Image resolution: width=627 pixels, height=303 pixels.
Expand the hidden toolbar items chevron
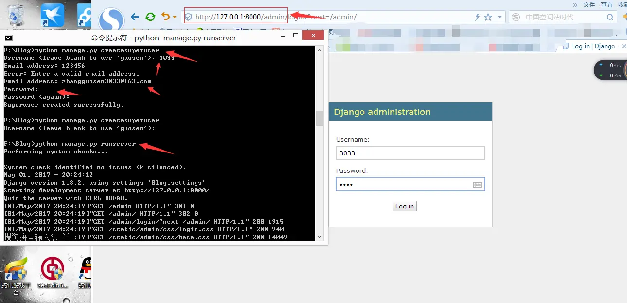point(575,4)
